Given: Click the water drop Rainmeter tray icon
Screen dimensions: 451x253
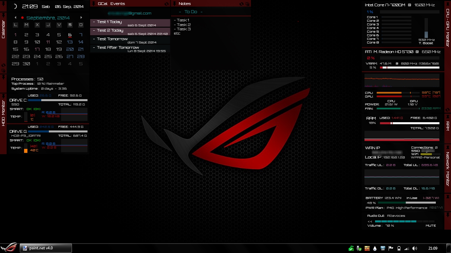Looking at the screenshot, I should 375,248.
